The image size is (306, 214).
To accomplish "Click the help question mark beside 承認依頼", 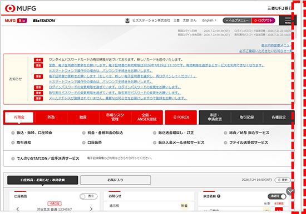I will [219, 196].
